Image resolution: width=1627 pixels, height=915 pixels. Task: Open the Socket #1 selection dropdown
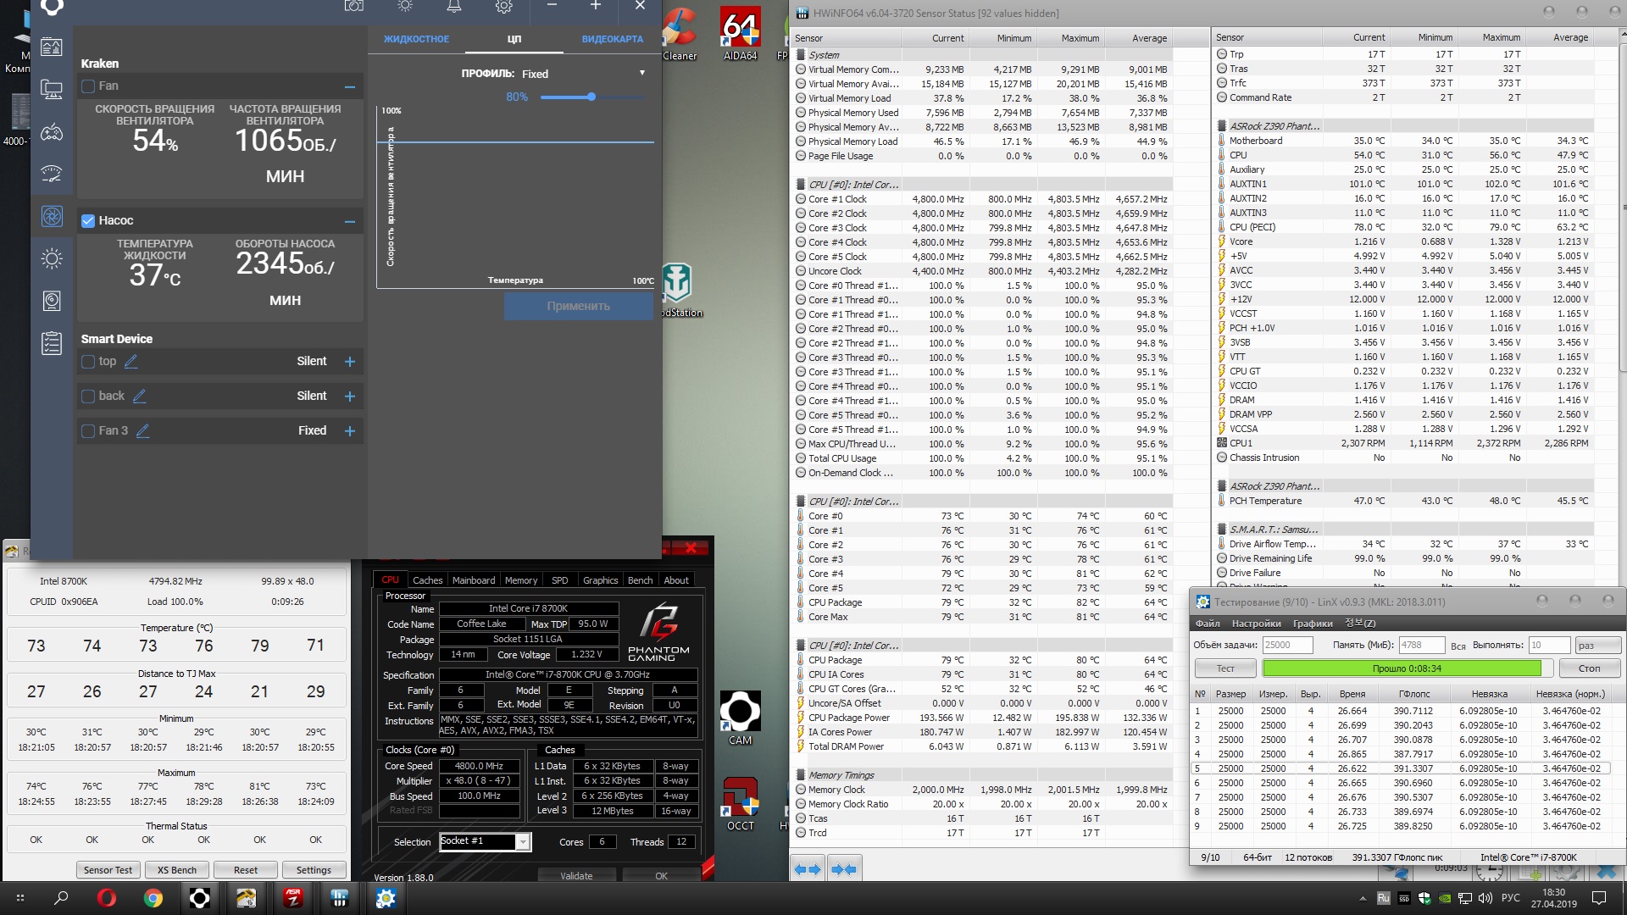[523, 841]
